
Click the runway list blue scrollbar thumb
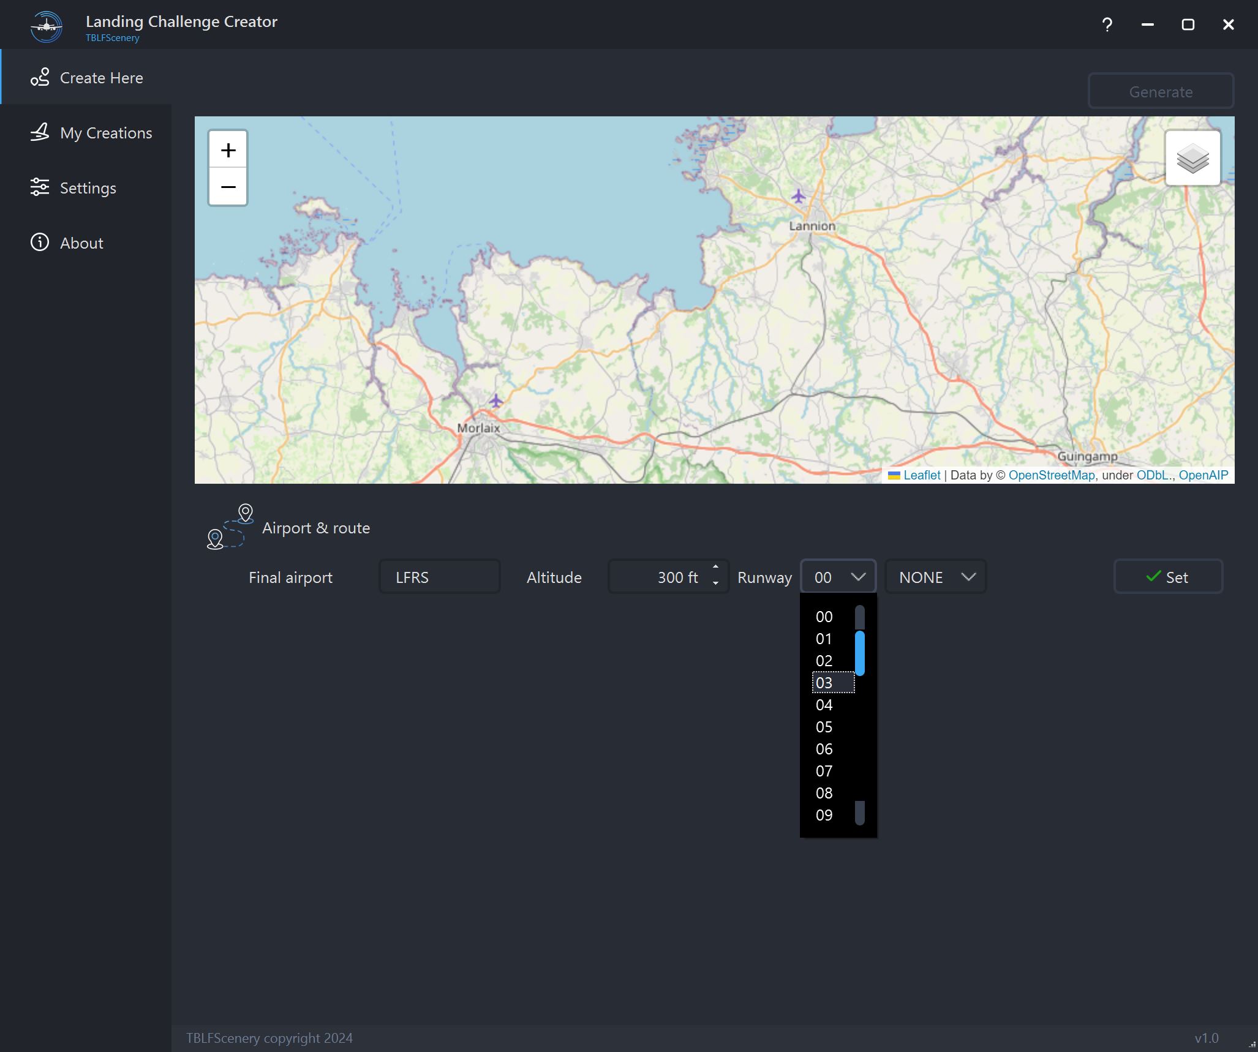click(x=860, y=653)
